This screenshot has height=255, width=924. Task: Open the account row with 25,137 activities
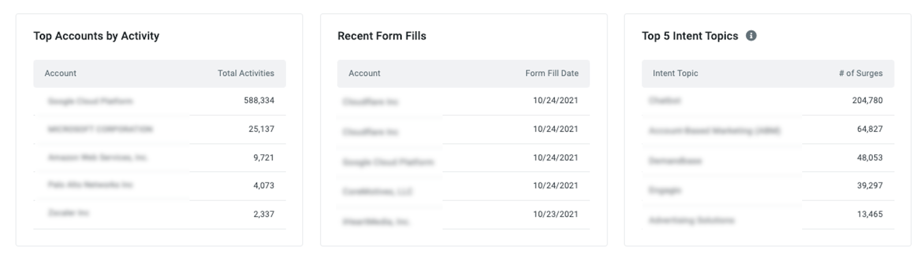click(x=159, y=129)
